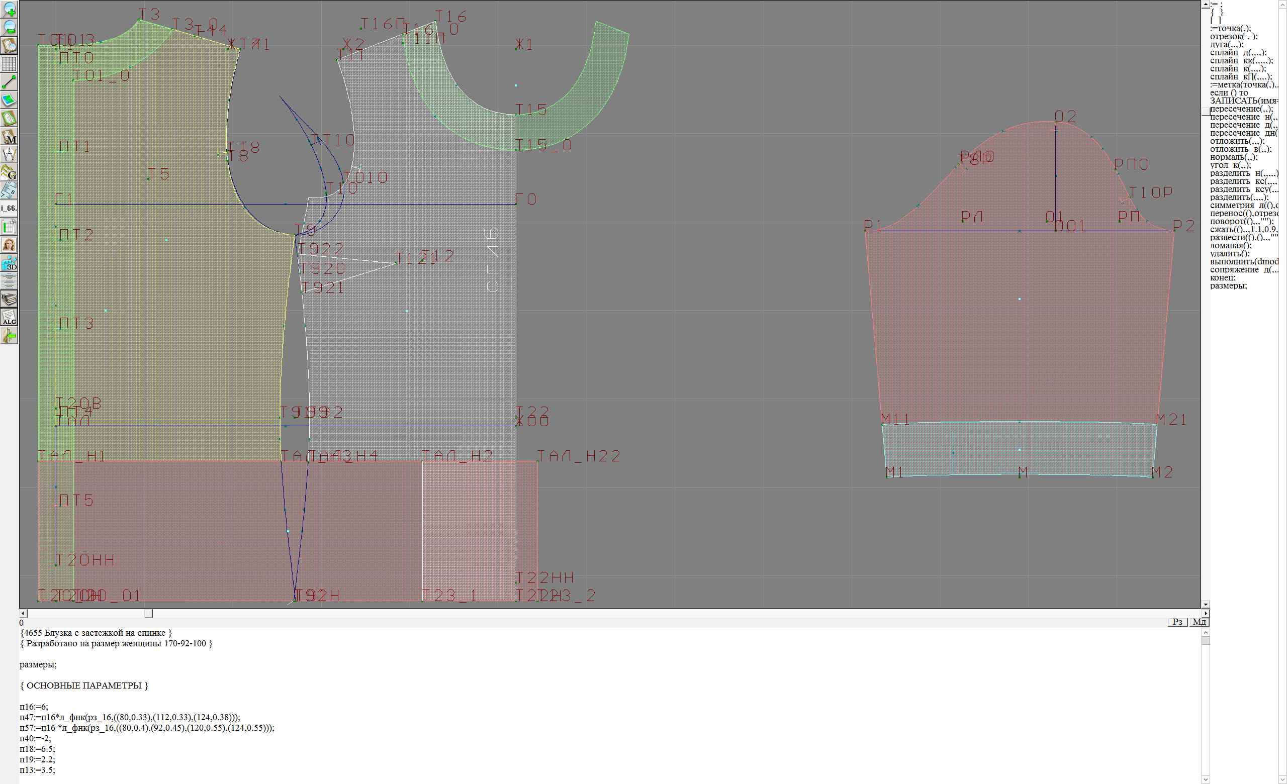
Task: Insert the 'ломаная();' command from list
Action: pos(1231,246)
